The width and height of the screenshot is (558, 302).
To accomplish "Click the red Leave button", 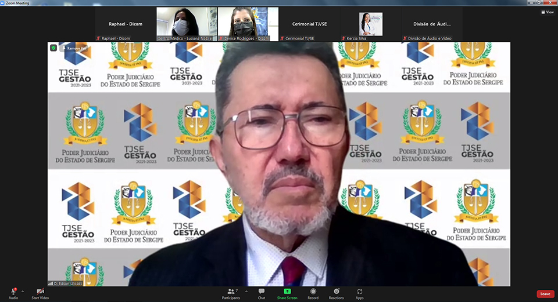I will coord(545,294).
